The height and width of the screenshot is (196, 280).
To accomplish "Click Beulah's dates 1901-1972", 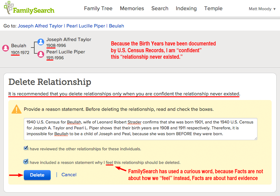I will pos(20,52).
